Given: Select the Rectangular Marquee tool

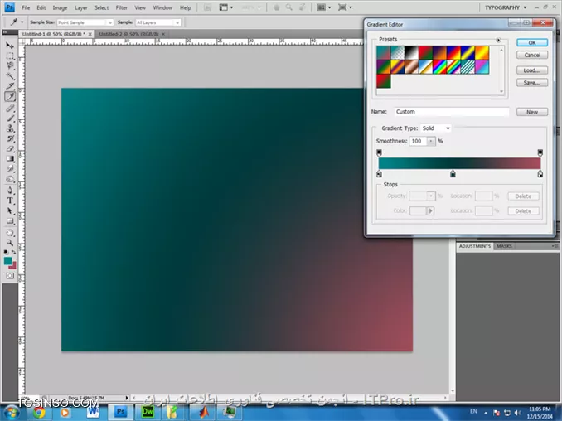Looking at the screenshot, I should (10, 56).
